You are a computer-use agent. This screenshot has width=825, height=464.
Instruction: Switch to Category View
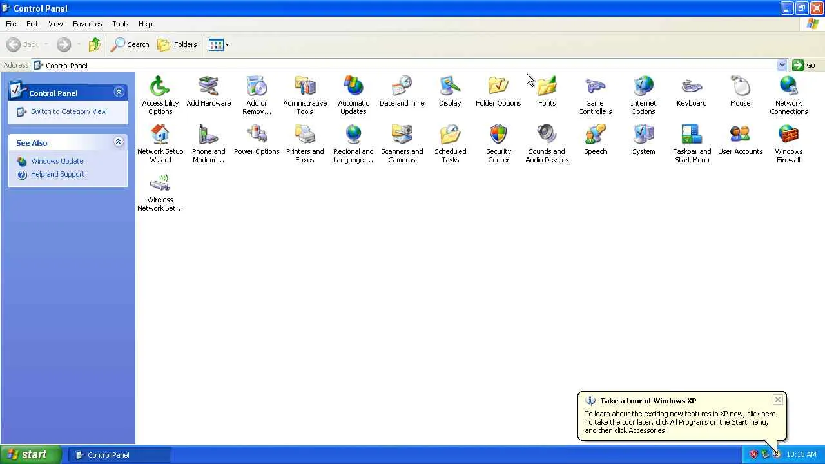pos(69,111)
